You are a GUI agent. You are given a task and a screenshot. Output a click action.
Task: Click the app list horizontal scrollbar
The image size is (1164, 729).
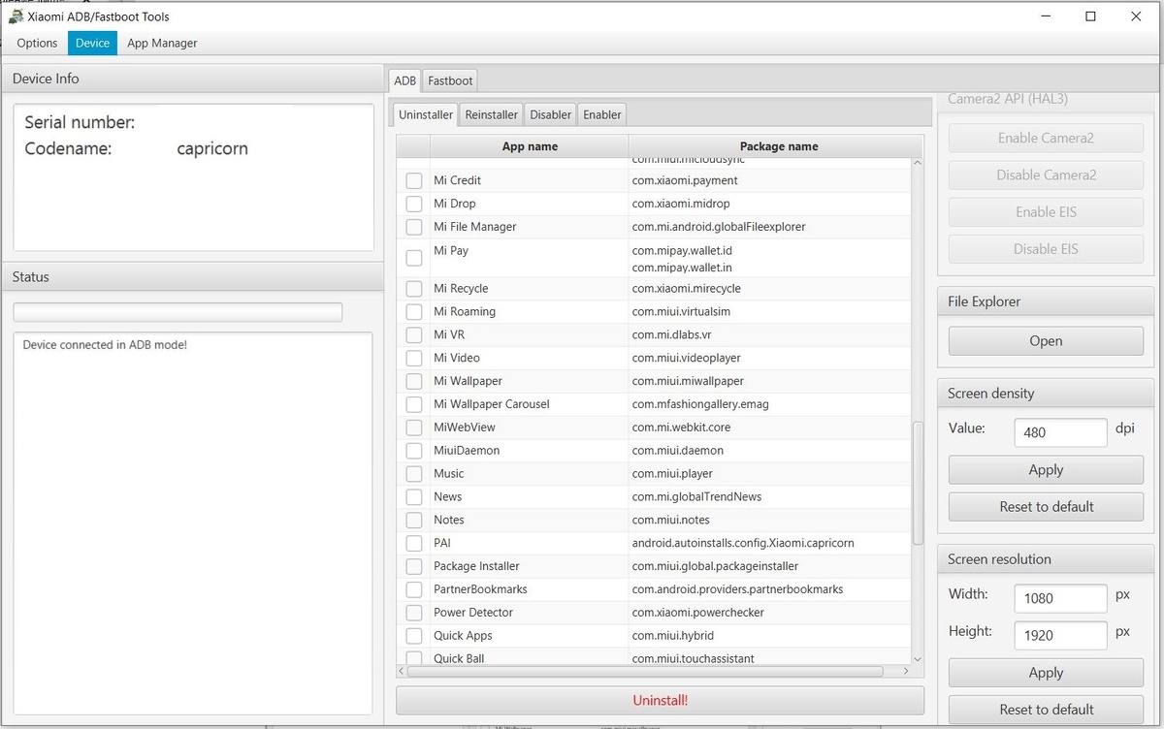[645, 671]
